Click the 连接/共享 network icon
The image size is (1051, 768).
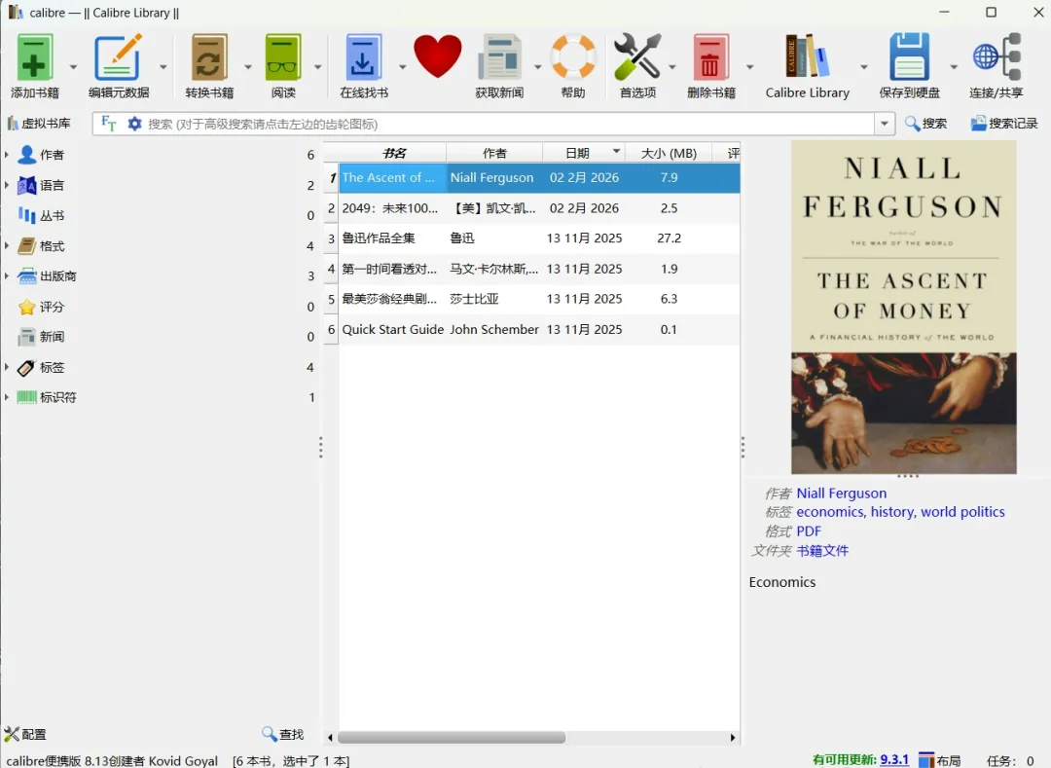click(x=997, y=57)
